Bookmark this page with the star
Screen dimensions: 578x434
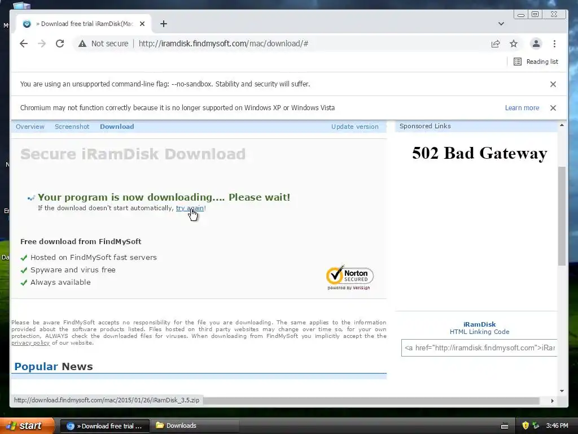tap(514, 44)
